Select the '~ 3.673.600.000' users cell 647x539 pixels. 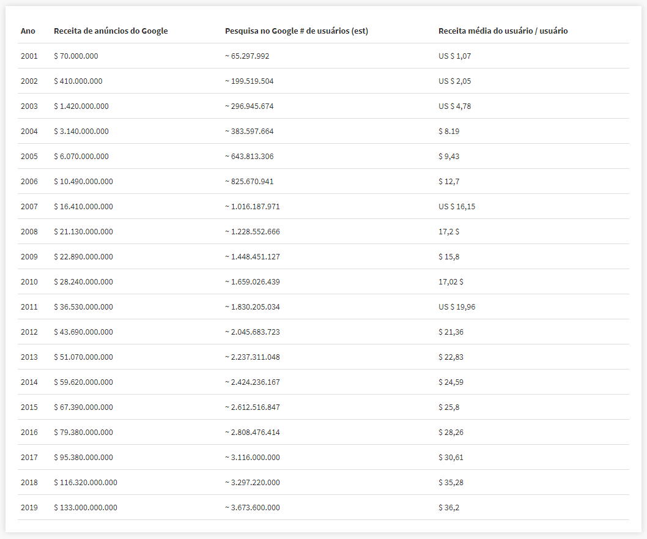coord(253,508)
